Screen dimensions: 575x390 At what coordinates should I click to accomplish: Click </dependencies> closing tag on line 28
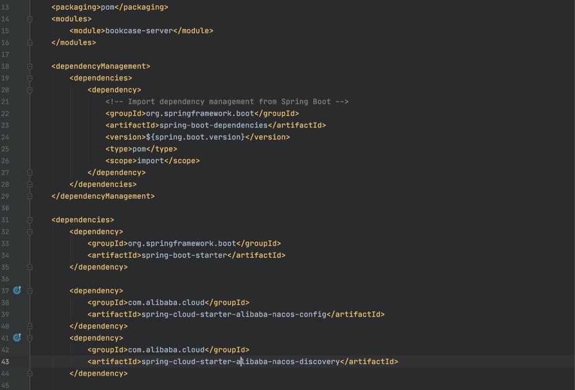coord(103,184)
